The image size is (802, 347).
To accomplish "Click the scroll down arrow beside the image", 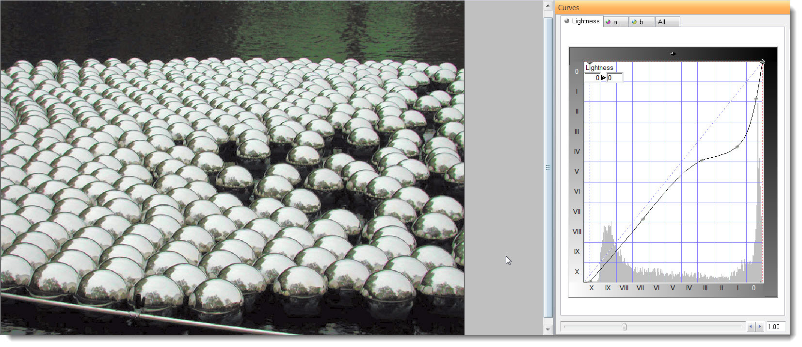I will pyautogui.click(x=548, y=330).
